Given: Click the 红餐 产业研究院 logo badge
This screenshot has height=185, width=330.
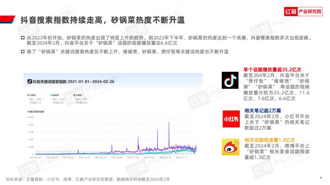Looking at the screenshot, I should (303, 11).
